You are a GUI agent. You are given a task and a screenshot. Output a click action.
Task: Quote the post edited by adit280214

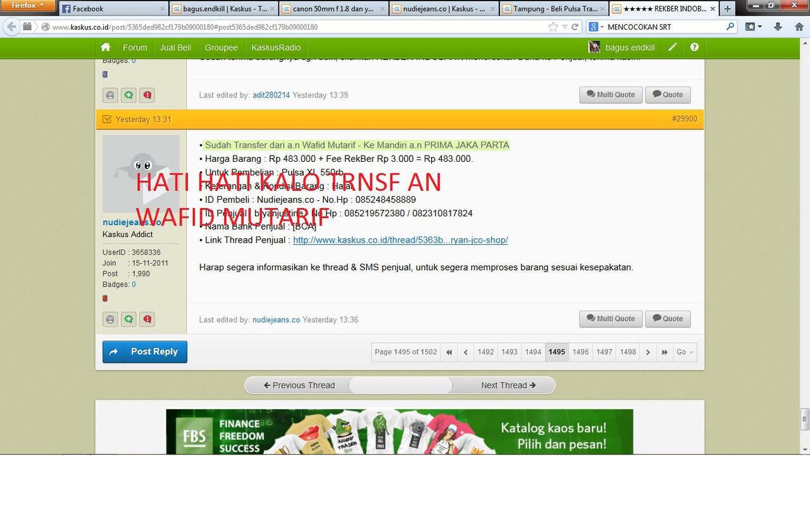click(x=668, y=95)
